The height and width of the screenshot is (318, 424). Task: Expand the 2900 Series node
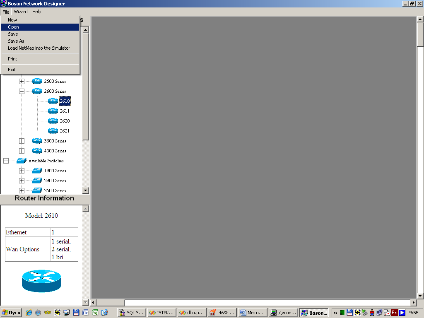click(22, 181)
